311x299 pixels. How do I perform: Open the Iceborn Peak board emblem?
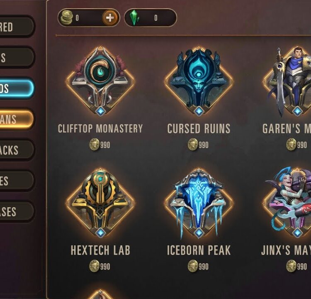click(x=199, y=203)
